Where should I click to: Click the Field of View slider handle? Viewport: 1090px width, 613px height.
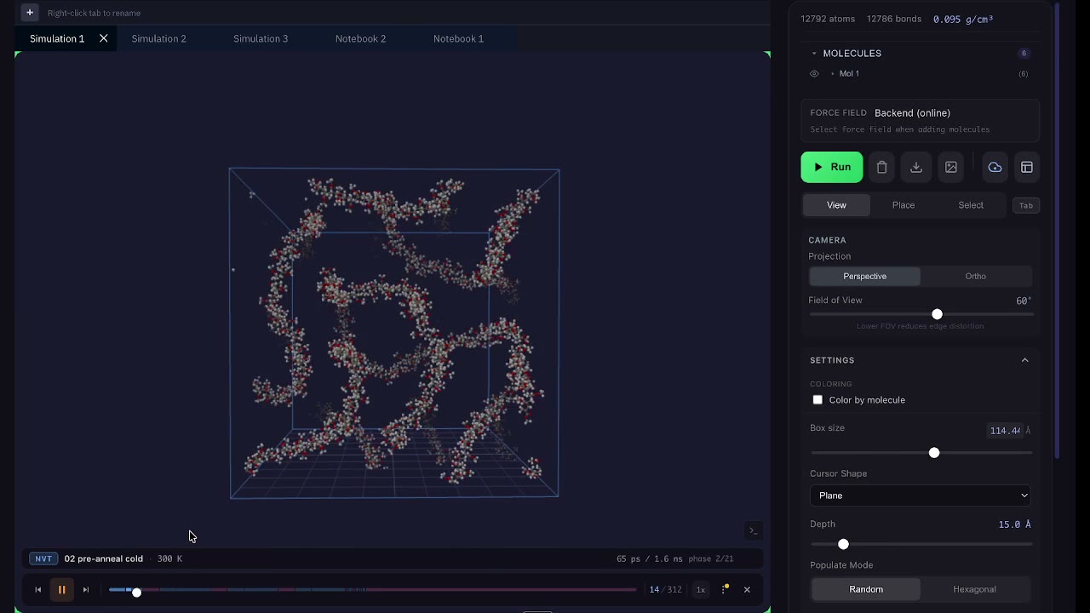tap(937, 314)
